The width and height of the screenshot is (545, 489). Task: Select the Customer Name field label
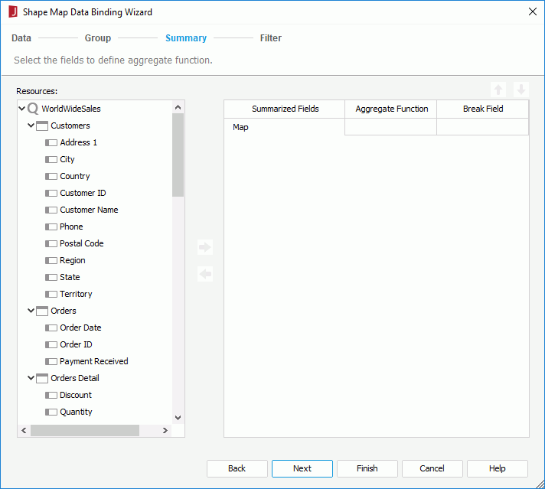[89, 210]
